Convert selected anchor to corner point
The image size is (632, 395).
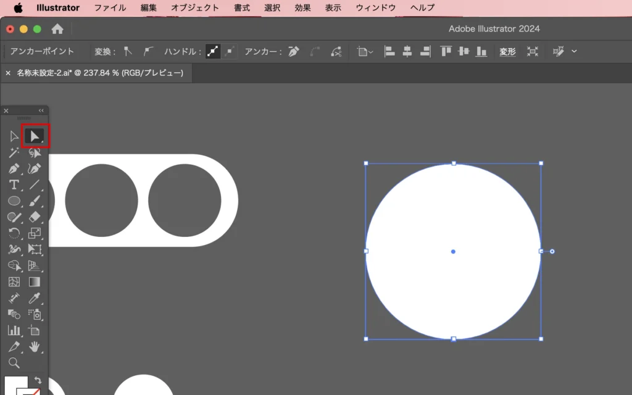click(128, 52)
